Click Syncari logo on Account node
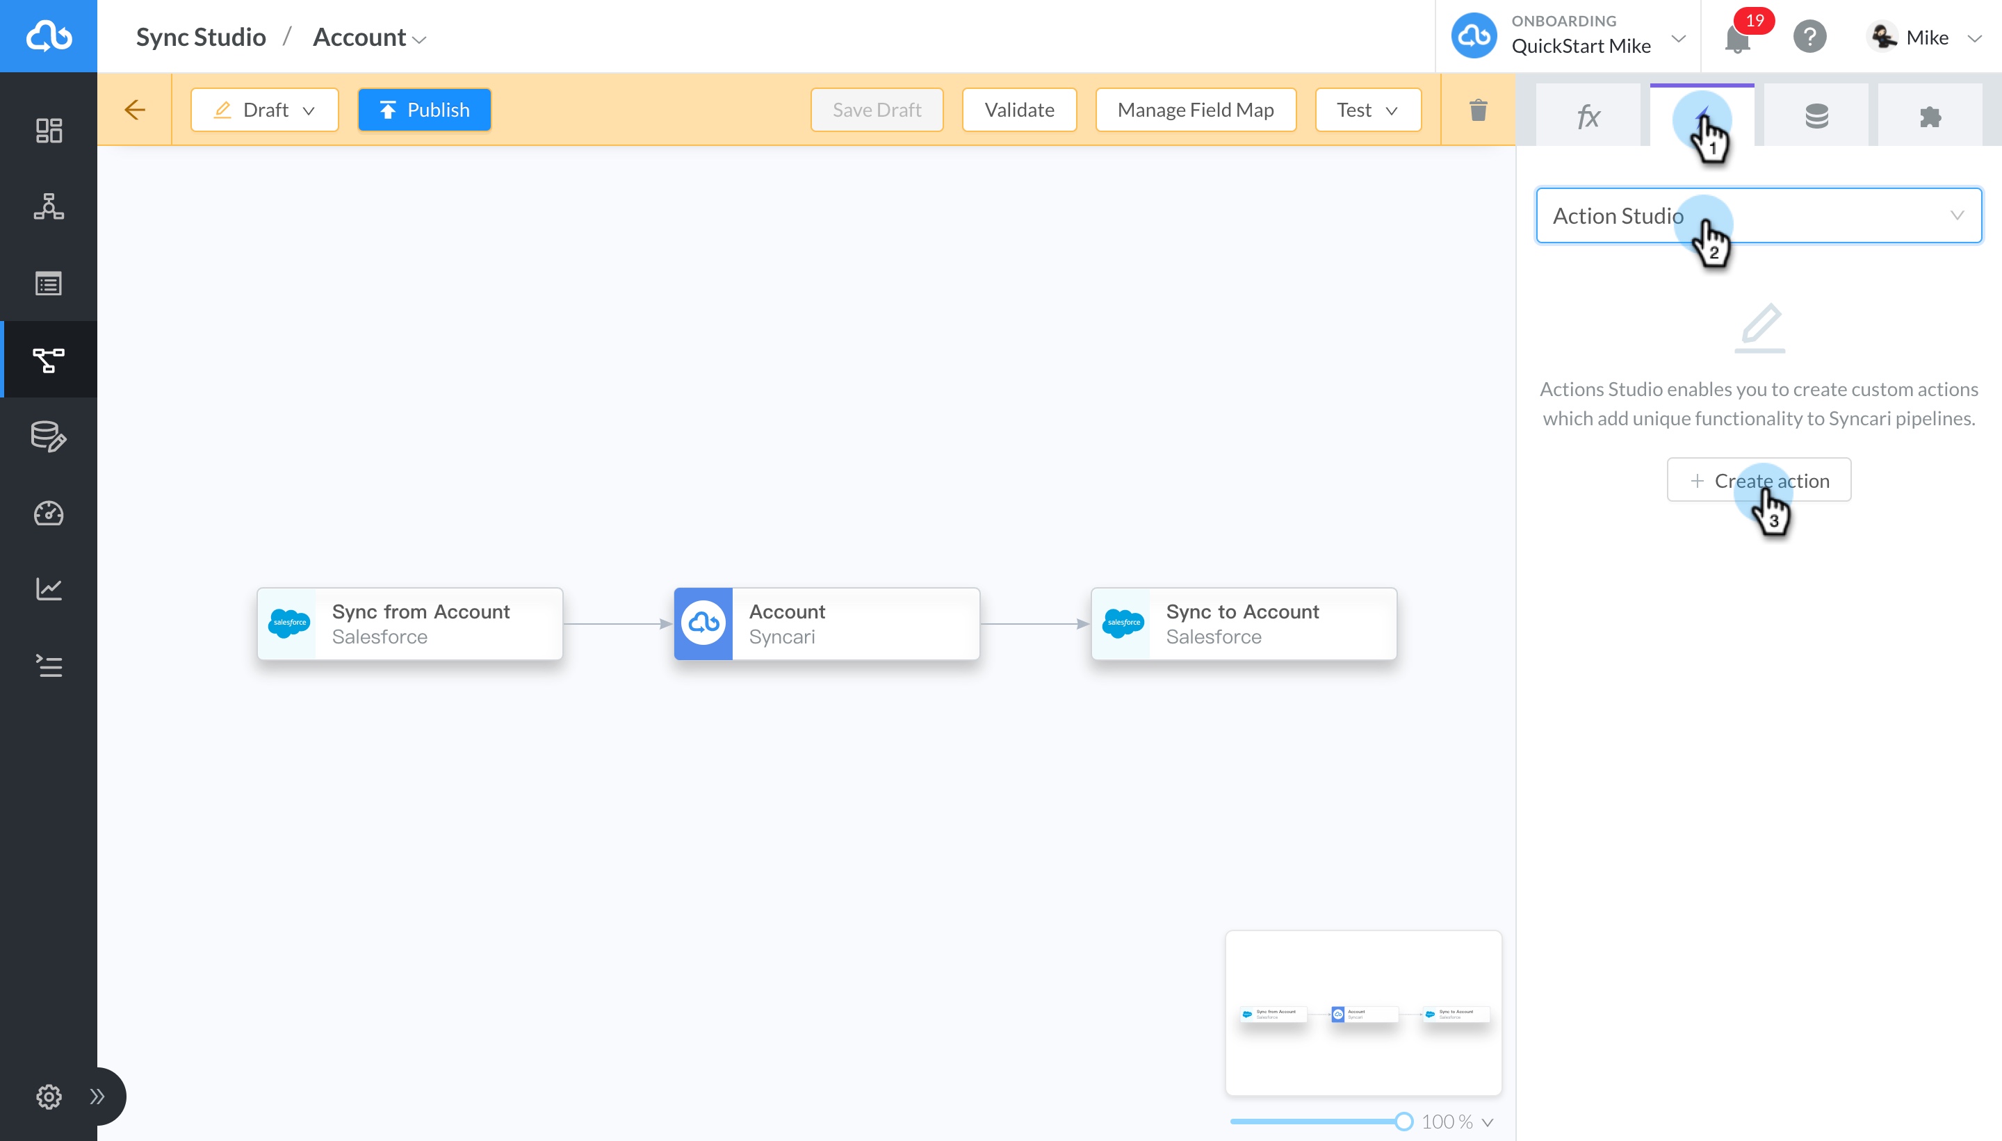Image resolution: width=2002 pixels, height=1141 pixels. 703,623
